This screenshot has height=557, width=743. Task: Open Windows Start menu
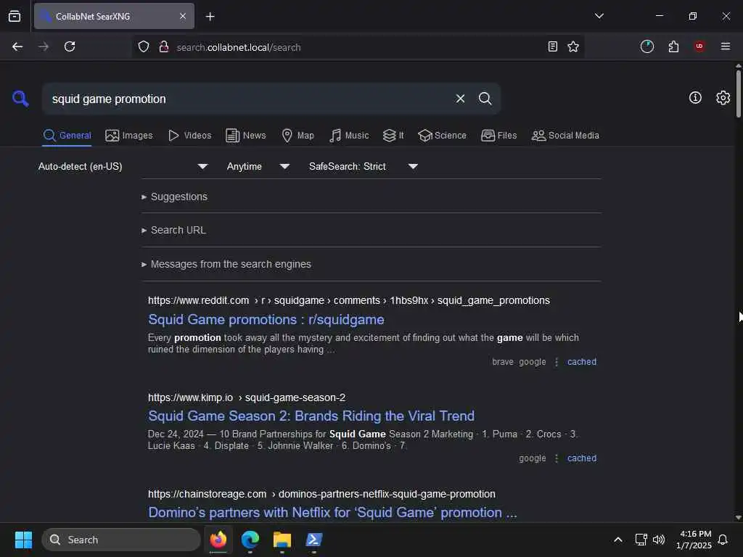23,540
